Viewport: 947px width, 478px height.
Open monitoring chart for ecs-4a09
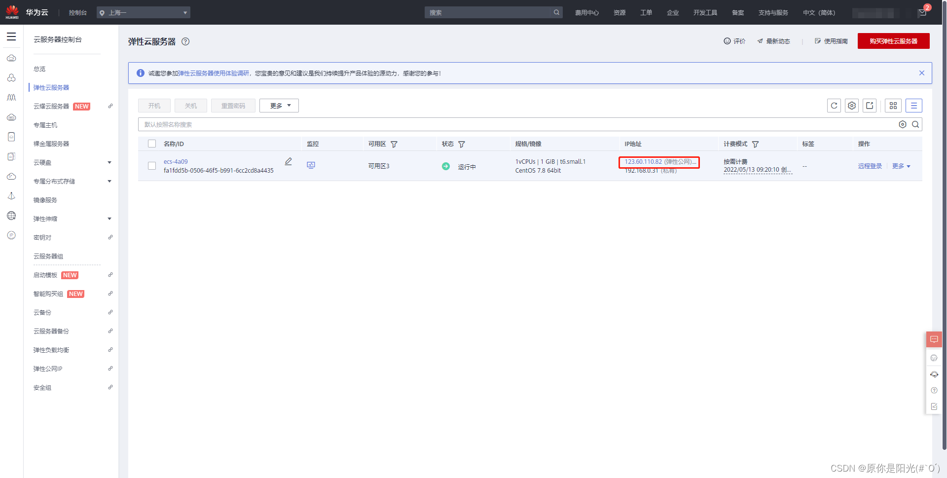pos(311,165)
